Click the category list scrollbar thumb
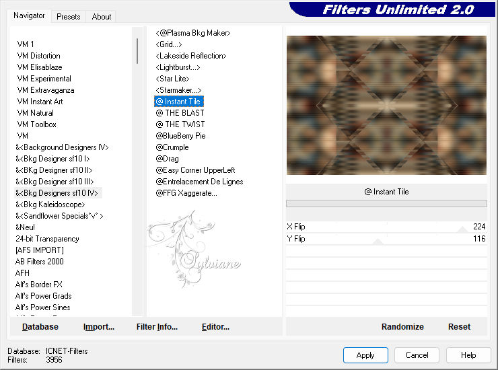Image resolution: width=498 pixels, height=370 pixels. point(137,51)
